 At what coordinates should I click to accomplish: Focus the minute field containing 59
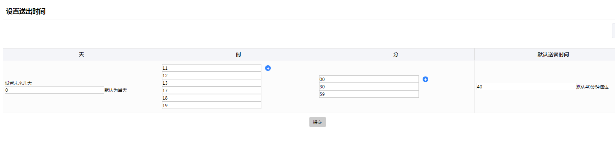[369, 94]
